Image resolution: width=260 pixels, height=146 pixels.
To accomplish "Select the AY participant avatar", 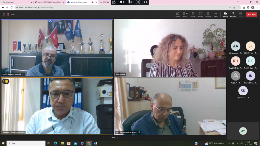I will [243, 131].
